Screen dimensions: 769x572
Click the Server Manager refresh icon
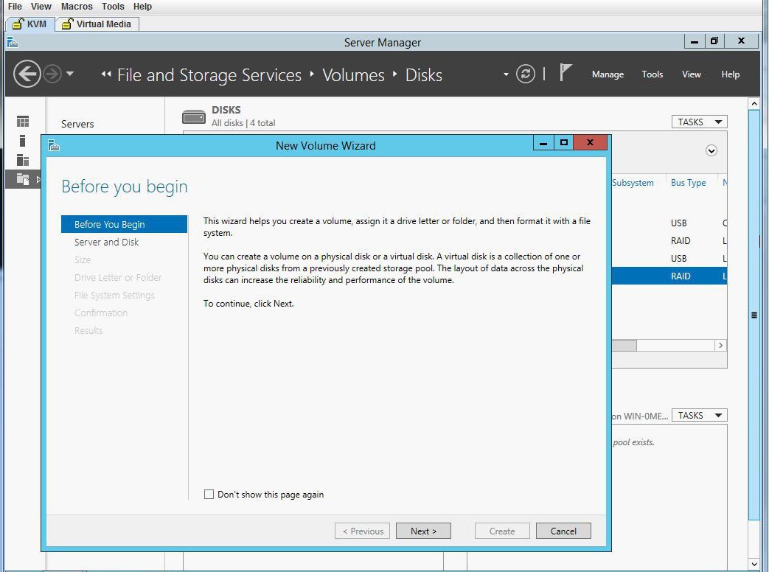click(x=525, y=74)
